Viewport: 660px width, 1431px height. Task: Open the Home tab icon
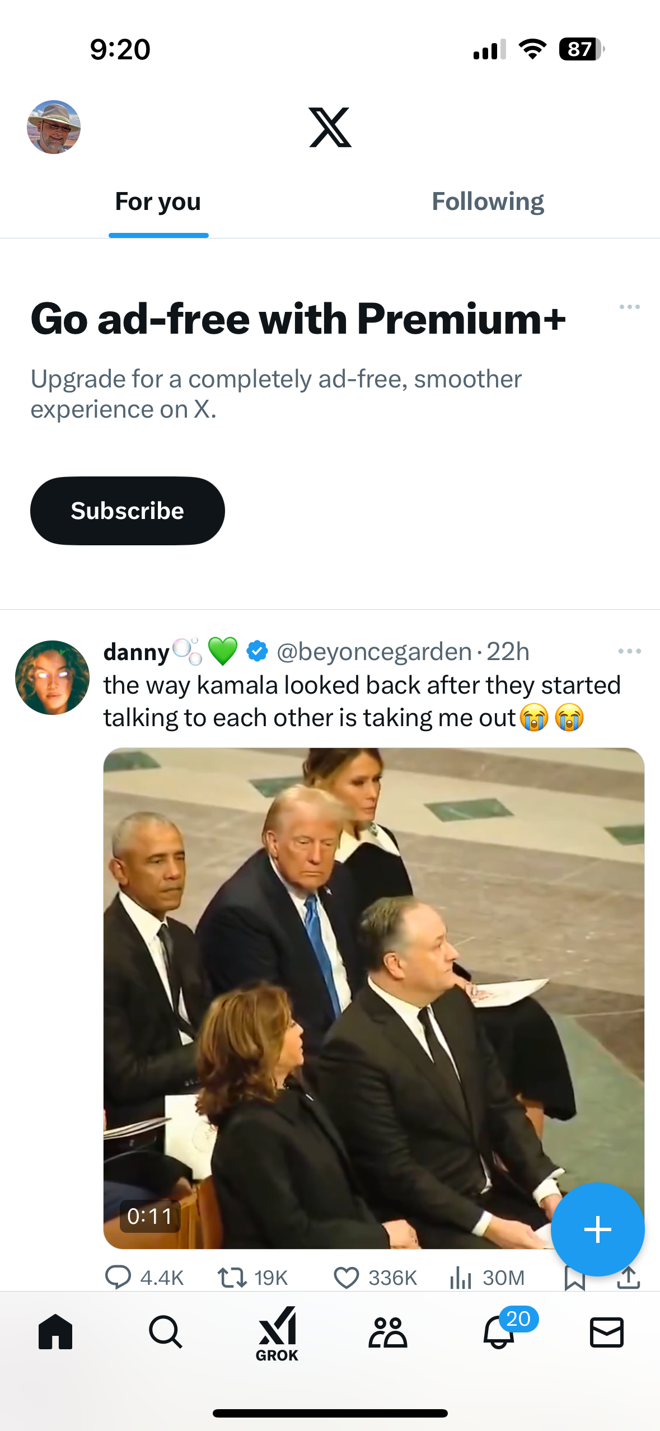tap(55, 1332)
